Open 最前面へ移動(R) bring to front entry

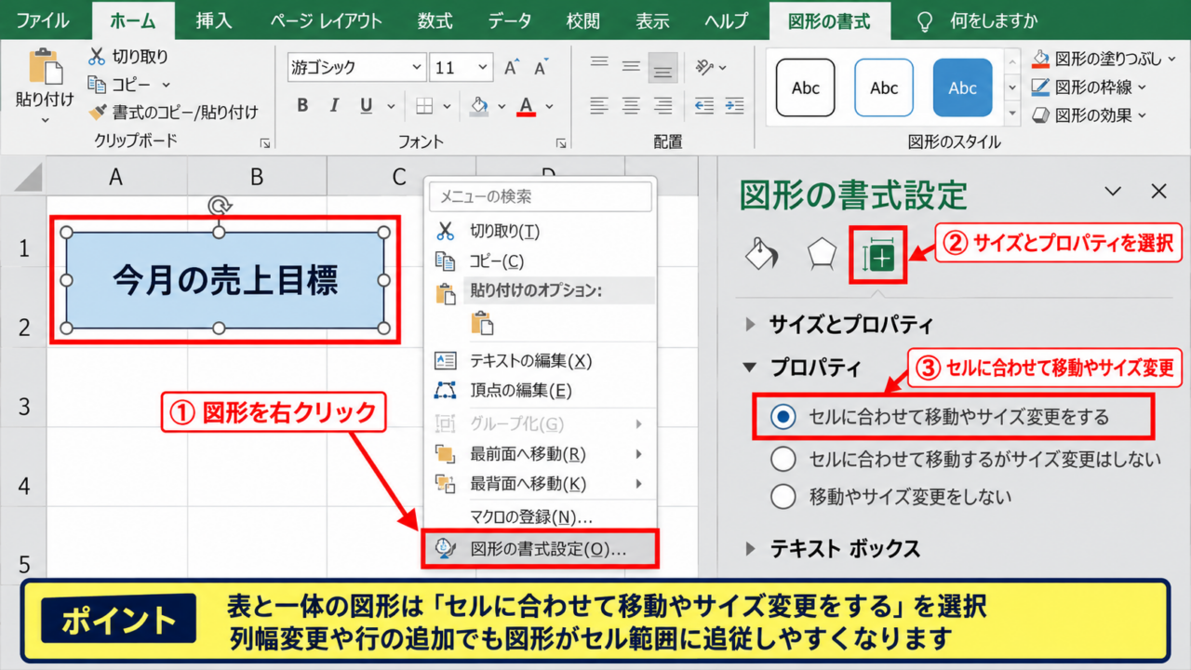tap(540, 454)
